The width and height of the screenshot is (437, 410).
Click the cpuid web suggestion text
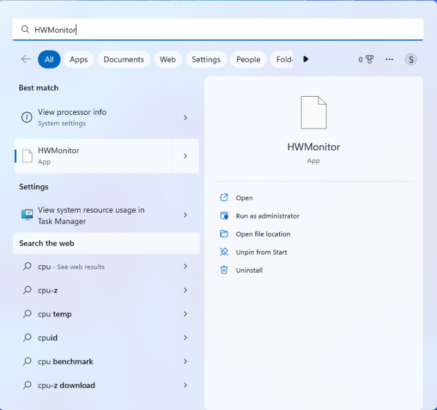(47, 338)
